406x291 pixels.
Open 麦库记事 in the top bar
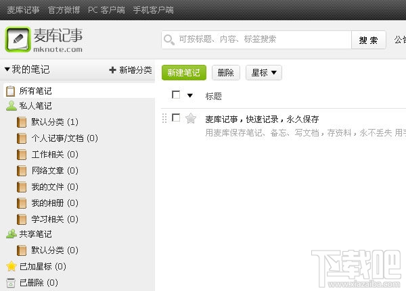(x=23, y=10)
